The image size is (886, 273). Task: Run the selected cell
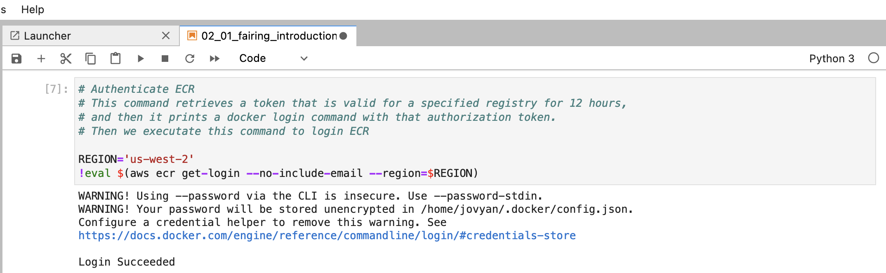tap(140, 59)
